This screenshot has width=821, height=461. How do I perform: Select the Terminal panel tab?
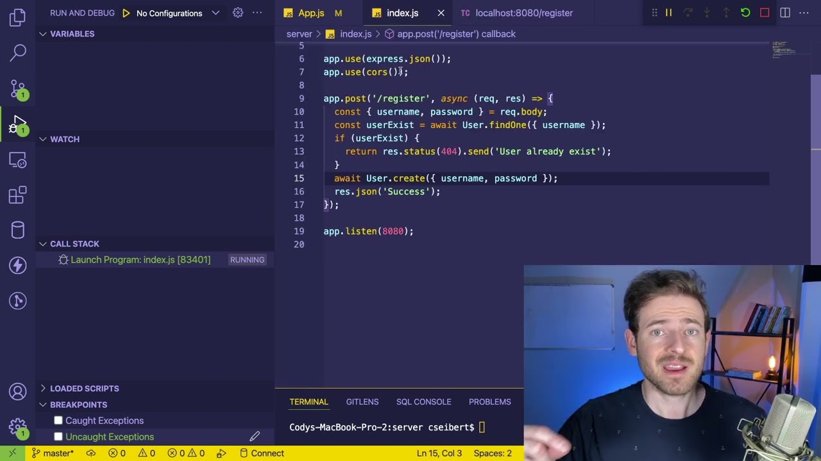point(309,402)
